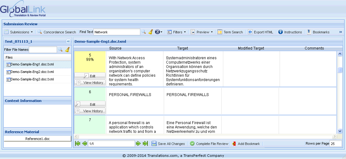Click the Rows per Page field

click(335, 144)
